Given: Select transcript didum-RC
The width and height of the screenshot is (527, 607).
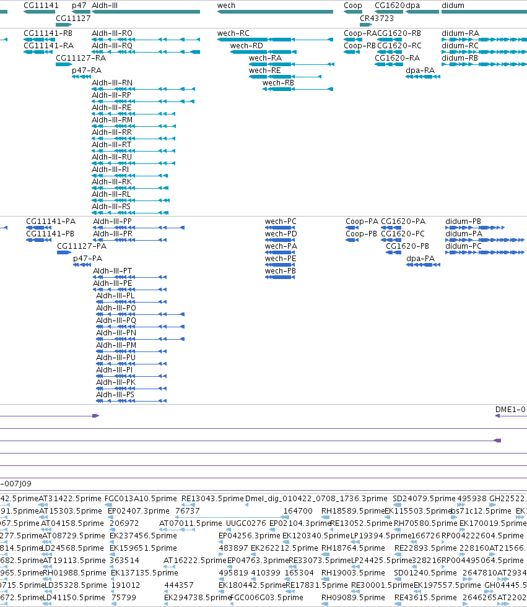Looking at the screenshot, I should tap(484, 52).
